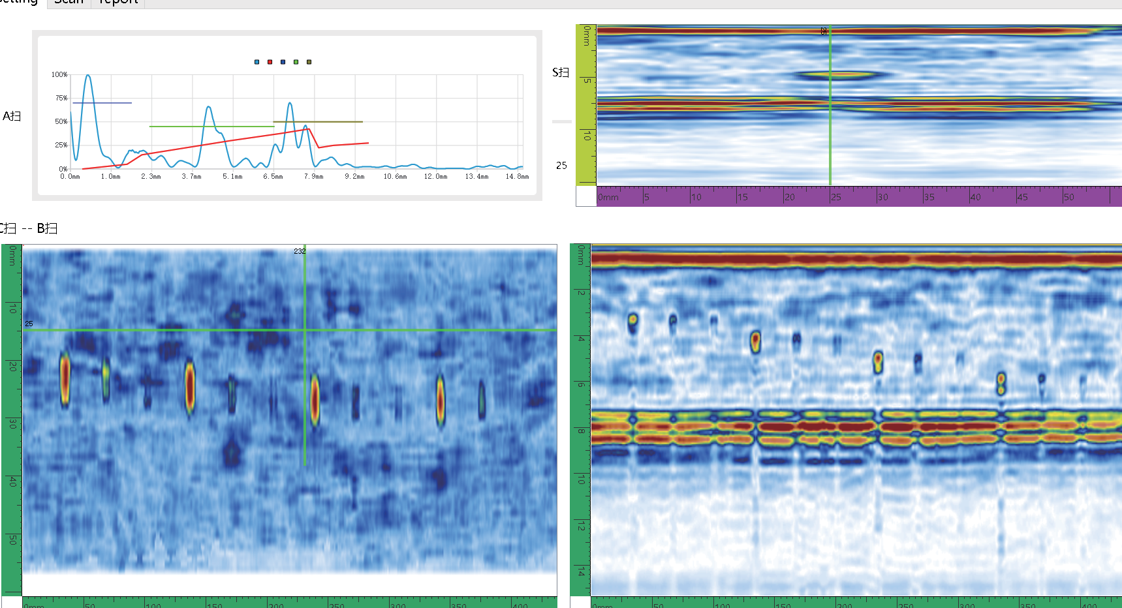Toggle the olive gate legend marker
1122x608 pixels.
[x=309, y=62]
